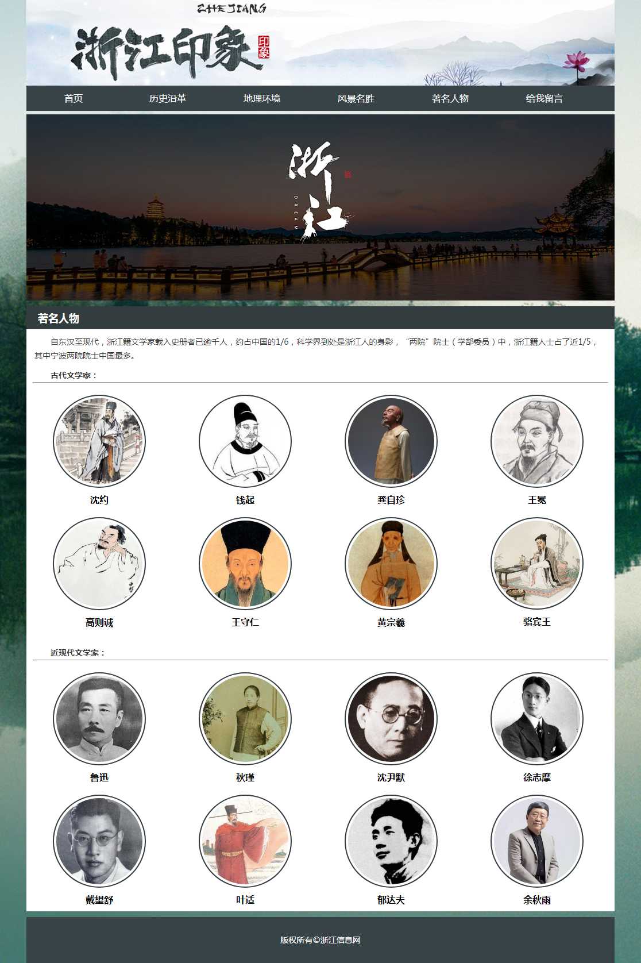Image resolution: width=641 pixels, height=963 pixels.
Task: Go to 历史沿革 menu item
Action: tap(168, 98)
